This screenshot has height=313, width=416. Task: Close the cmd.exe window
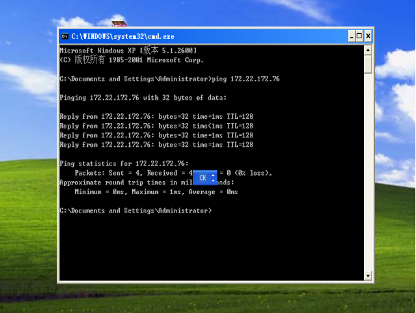pyautogui.click(x=368, y=36)
